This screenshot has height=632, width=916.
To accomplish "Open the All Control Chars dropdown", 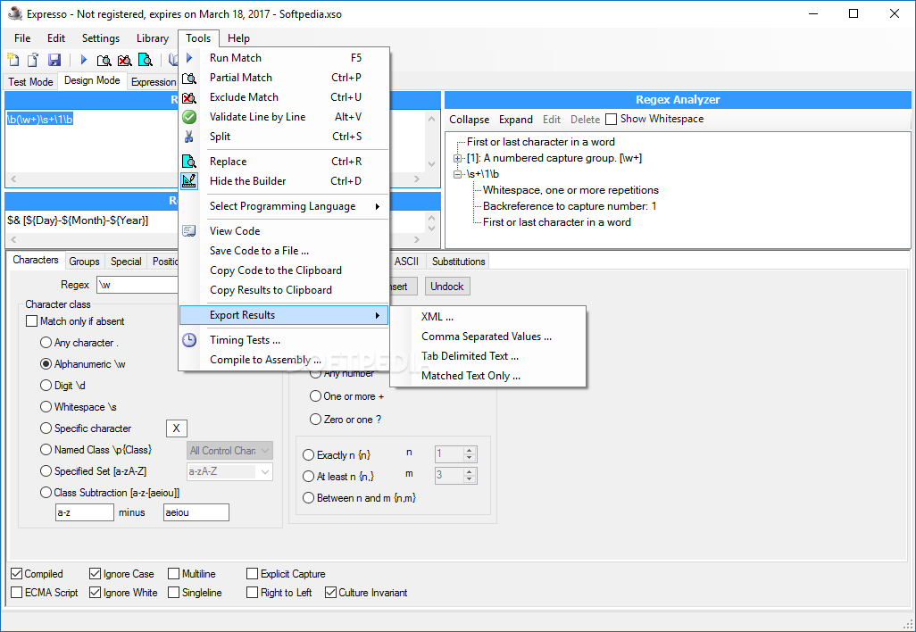I will (265, 450).
